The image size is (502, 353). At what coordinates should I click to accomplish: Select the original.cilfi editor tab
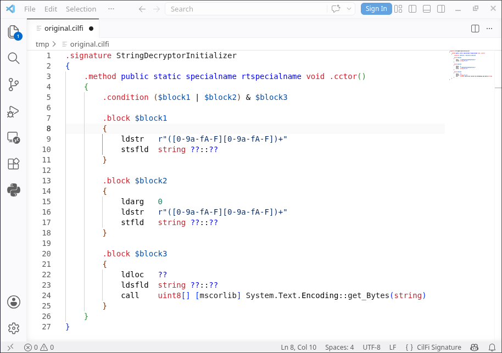[64, 29]
